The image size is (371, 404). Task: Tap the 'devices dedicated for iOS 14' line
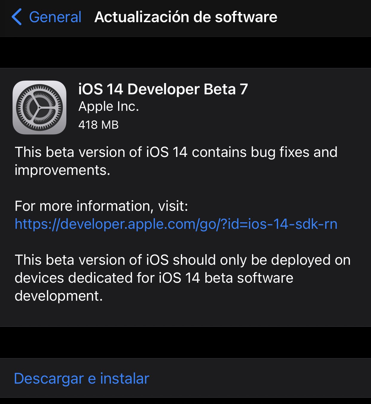tap(108, 278)
